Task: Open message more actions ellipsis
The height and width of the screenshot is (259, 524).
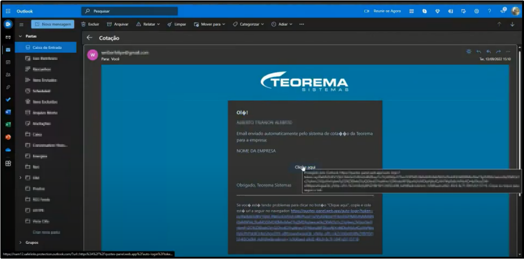Action: click(508, 52)
